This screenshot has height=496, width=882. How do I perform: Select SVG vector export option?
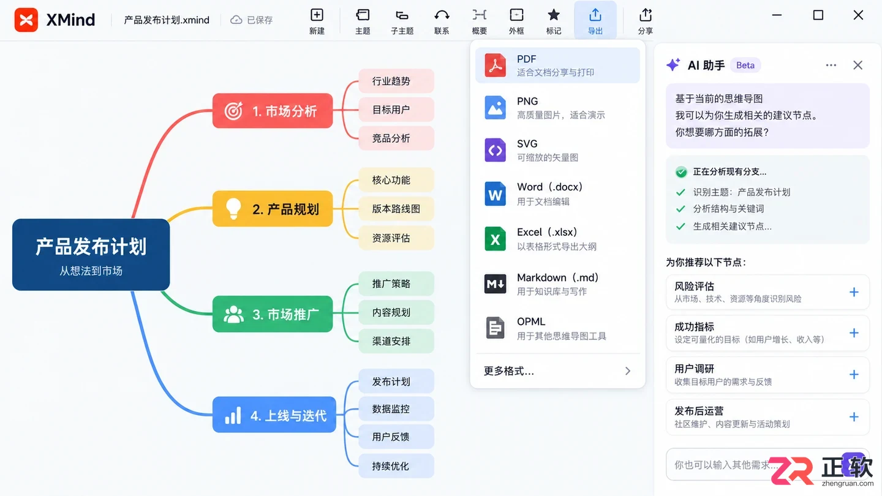point(557,150)
